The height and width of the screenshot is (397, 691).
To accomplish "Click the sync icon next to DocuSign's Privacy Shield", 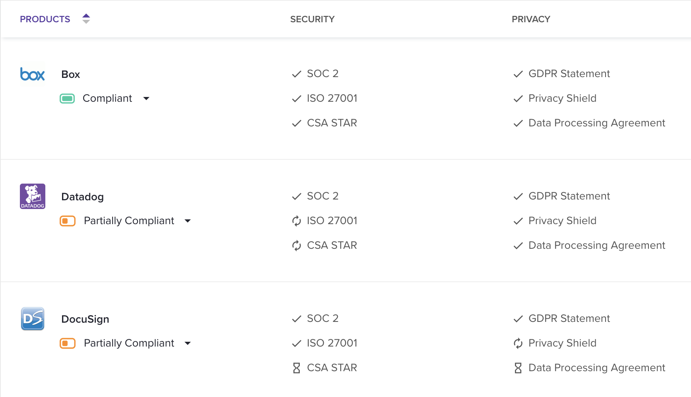I will coord(518,343).
